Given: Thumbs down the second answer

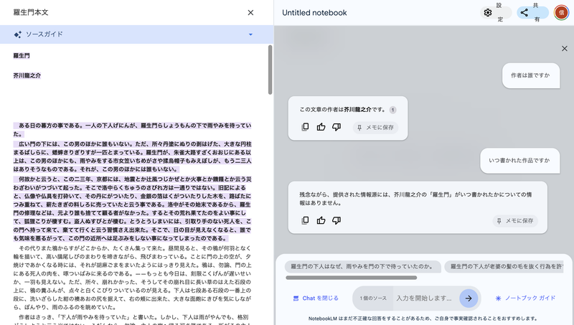Looking at the screenshot, I should pos(337,220).
